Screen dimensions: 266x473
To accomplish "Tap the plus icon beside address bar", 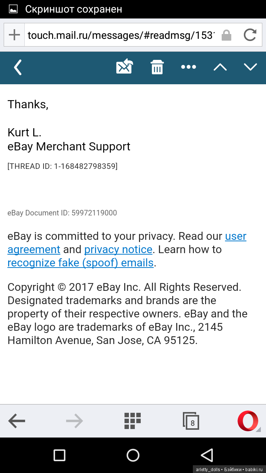I will 14,35.
